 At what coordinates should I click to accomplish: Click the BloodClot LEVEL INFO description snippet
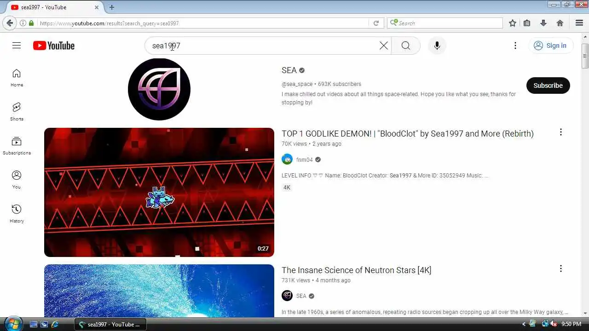click(x=385, y=176)
